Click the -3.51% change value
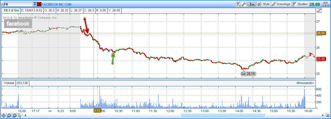Viewport: 331px width, 119px height. 326,5
